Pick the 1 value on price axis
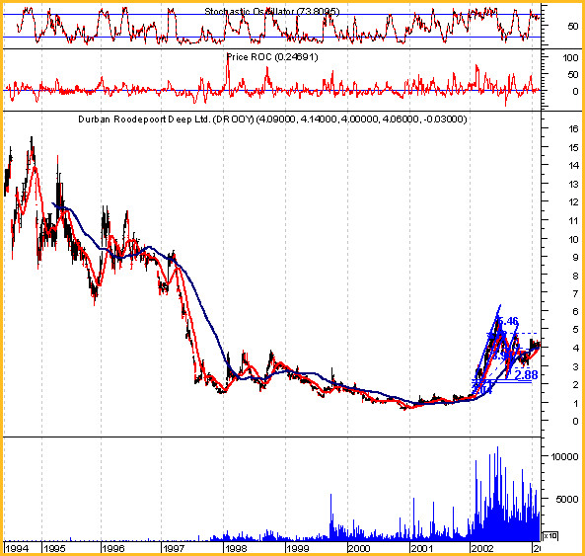Image resolution: width=585 pixels, height=556 pixels. (x=576, y=403)
